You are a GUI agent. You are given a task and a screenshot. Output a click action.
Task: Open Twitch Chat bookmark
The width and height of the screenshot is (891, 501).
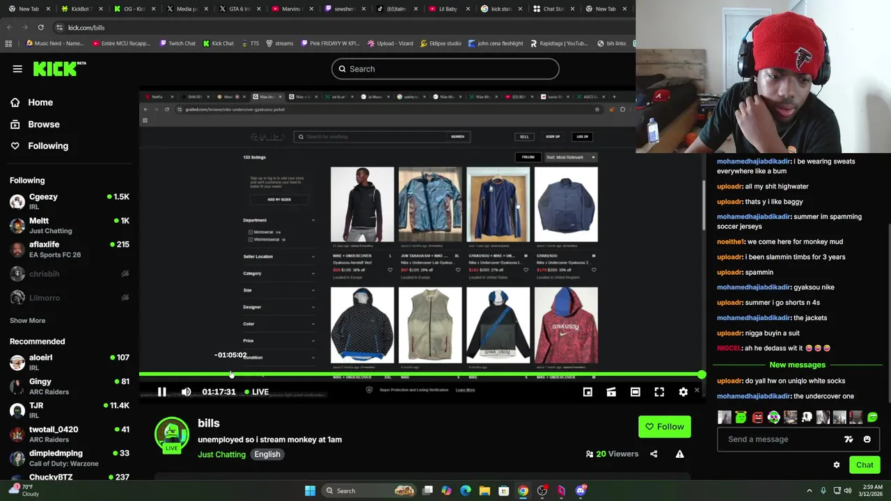[x=178, y=43]
